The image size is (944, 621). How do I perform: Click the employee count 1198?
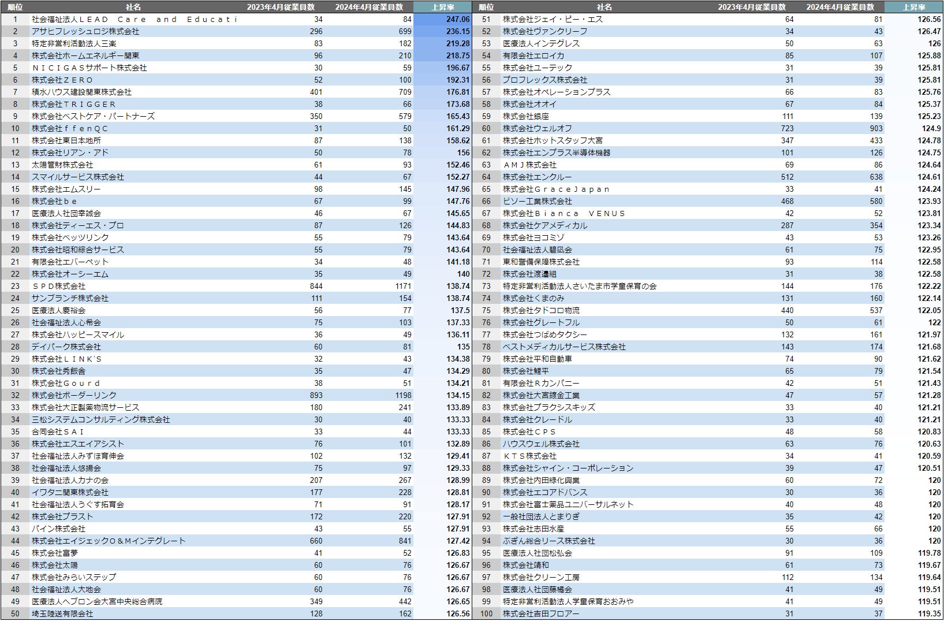(403, 395)
